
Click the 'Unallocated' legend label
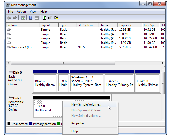pyautogui.click(x=19, y=124)
